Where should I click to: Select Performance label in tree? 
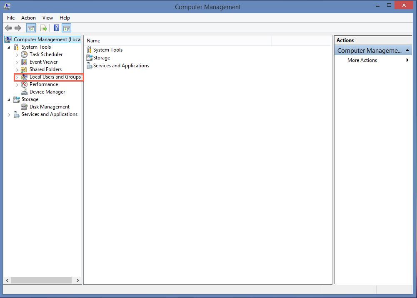[x=44, y=84]
